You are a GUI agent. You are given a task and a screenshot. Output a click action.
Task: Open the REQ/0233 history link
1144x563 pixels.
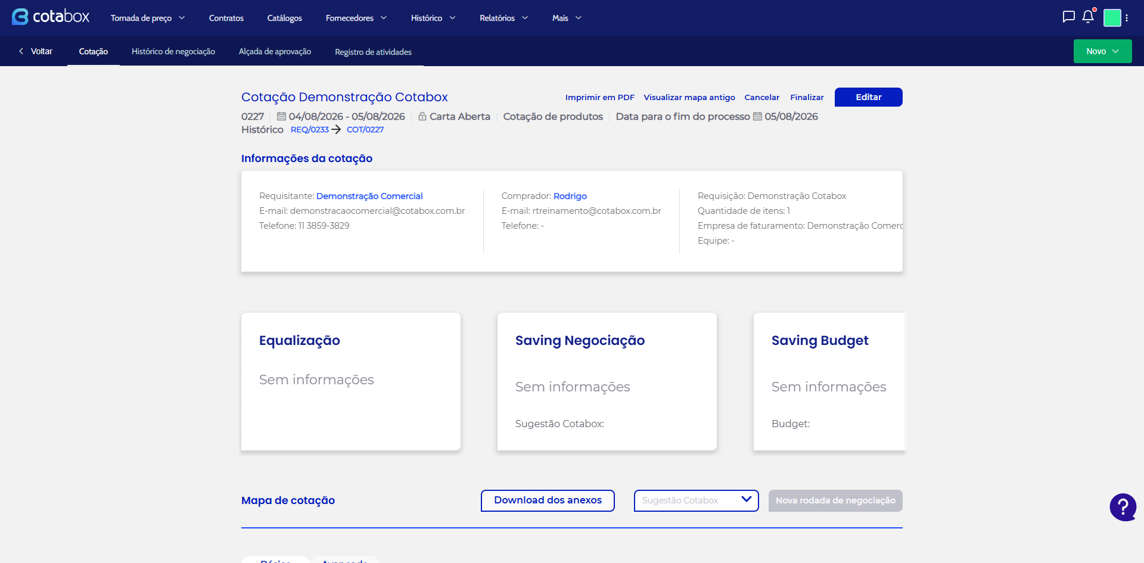[x=310, y=129]
